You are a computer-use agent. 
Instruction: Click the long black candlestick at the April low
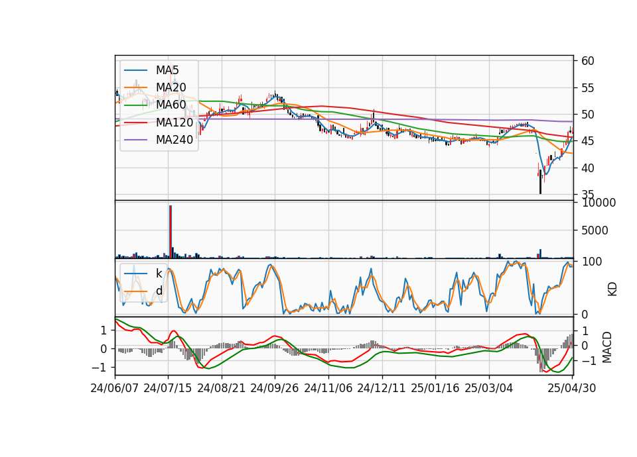(540, 181)
